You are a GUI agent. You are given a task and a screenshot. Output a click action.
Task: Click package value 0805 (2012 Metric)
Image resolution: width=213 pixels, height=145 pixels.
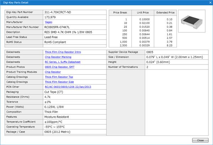point(57,132)
